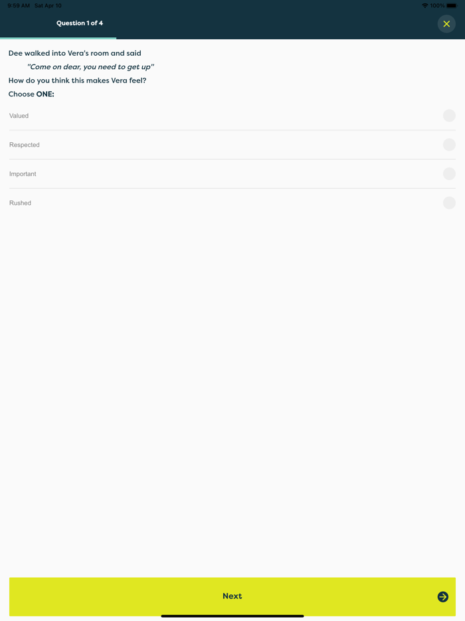Choose the 'Valued' answer label
This screenshot has height=621, width=465.
[19, 116]
